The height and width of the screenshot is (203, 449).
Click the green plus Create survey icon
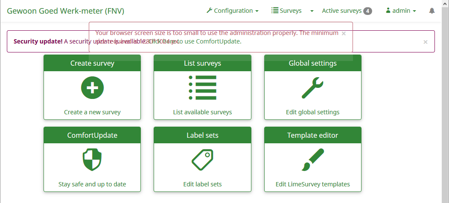point(92,88)
